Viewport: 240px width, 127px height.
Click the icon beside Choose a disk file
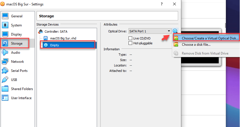pos(176,45)
